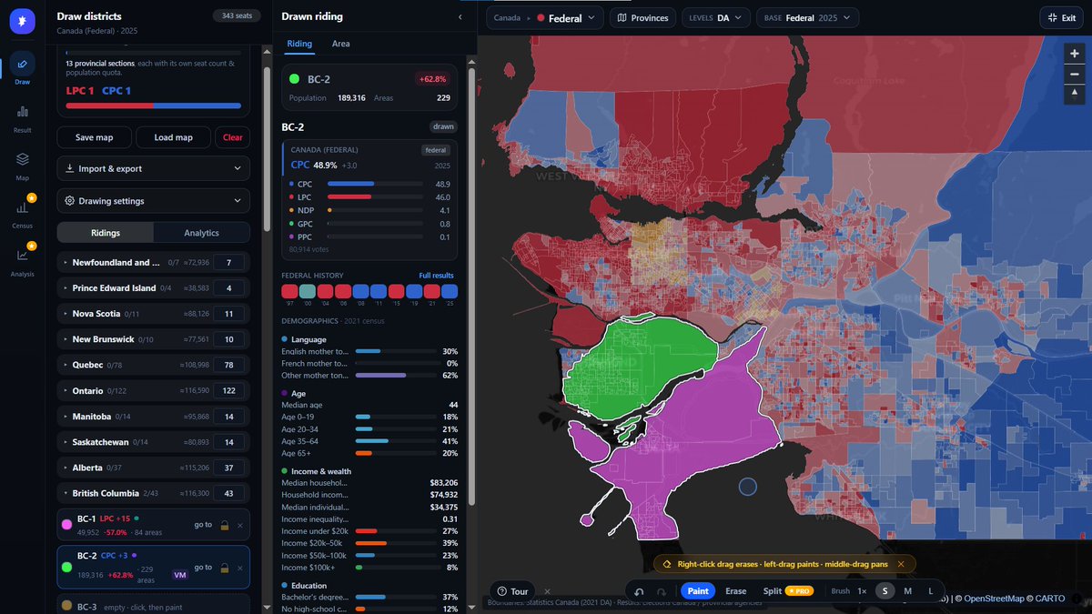1092x614 pixels.
Task: Open the Base Federal 2025 dropdown
Action: pyautogui.click(x=808, y=17)
